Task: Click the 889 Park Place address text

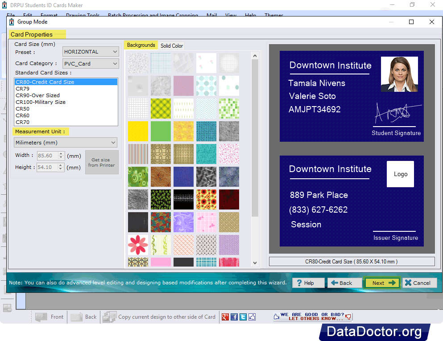Action: point(319,195)
